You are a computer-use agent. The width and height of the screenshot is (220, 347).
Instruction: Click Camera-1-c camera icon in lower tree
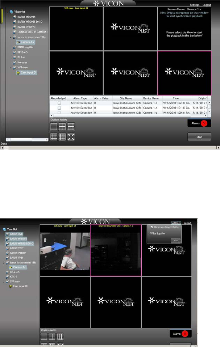tap(11, 267)
